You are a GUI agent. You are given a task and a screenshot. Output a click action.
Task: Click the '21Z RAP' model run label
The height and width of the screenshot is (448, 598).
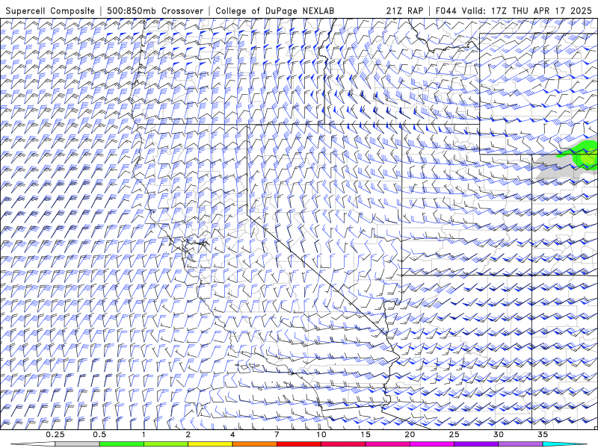(404, 10)
